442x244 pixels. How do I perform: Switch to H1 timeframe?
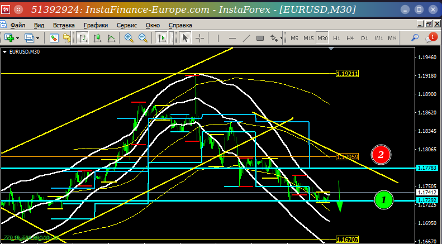336,38
